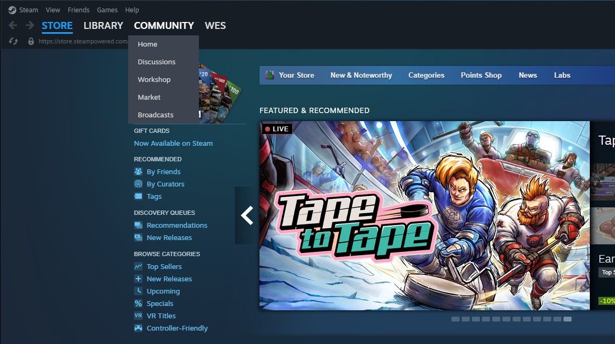Viewport: 615px width, 344px height.
Task: Open Now Available on Steam link
Action: point(173,144)
